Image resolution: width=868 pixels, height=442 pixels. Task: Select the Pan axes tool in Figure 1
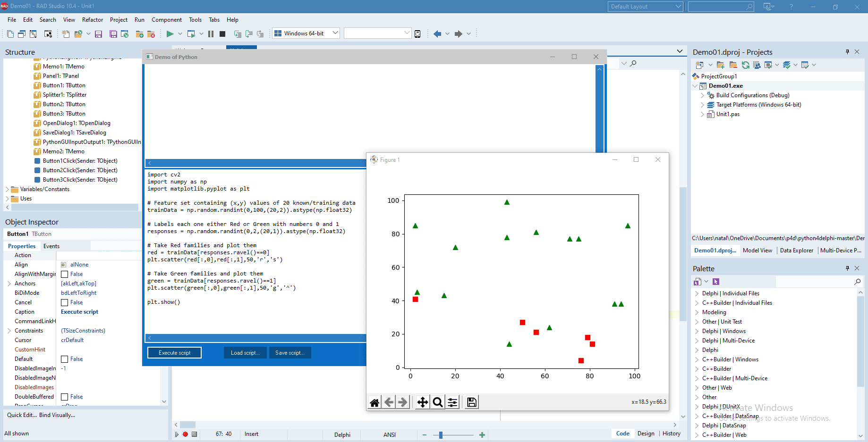(x=423, y=402)
